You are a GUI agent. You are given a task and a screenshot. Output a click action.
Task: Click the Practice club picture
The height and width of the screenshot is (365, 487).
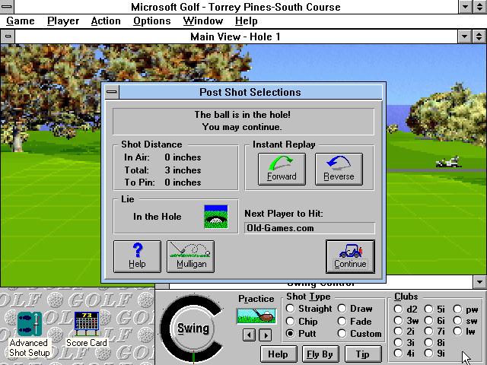256,316
